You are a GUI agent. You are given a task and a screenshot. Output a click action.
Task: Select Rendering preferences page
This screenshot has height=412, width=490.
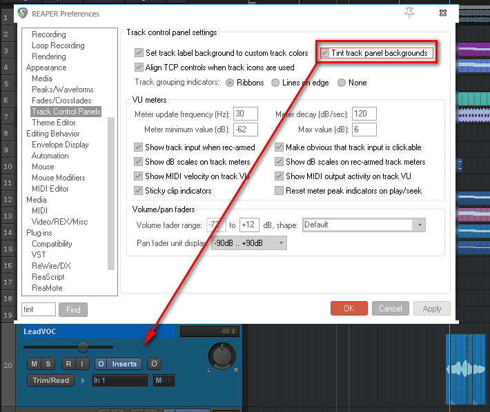point(49,56)
